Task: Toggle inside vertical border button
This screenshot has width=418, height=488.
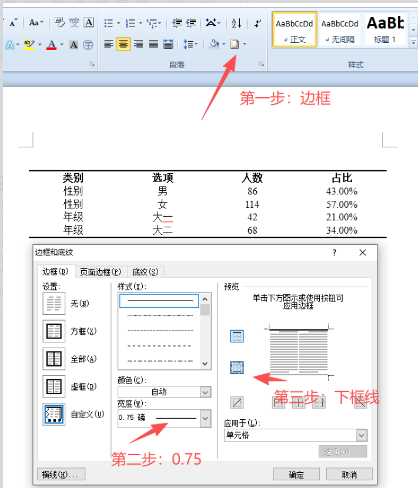Action: click(299, 403)
